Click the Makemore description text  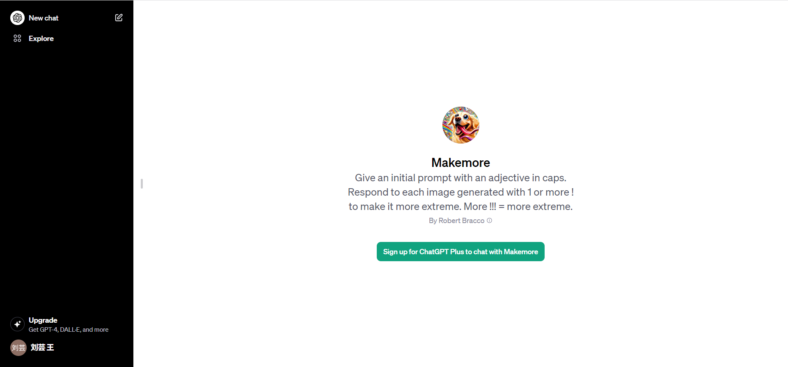(x=460, y=192)
